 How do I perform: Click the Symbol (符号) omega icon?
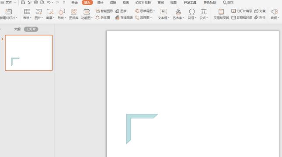192,12
